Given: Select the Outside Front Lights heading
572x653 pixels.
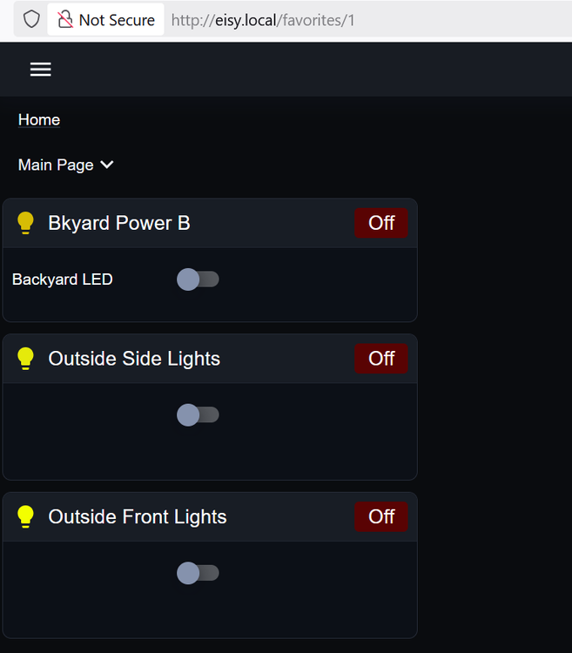Looking at the screenshot, I should point(138,517).
